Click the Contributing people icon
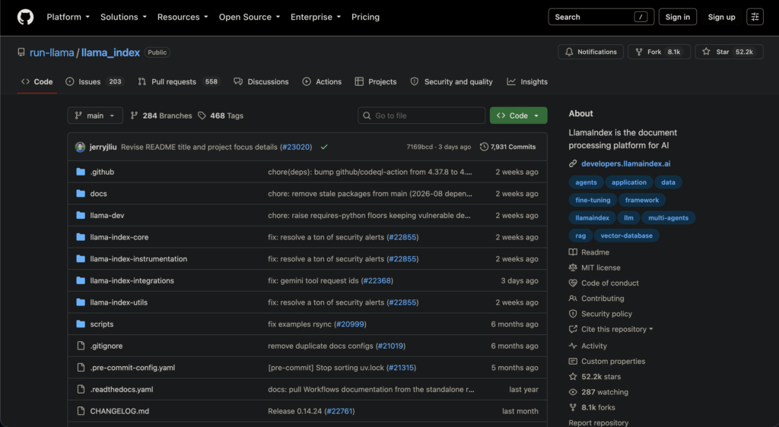The image size is (779, 427). [x=573, y=298]
